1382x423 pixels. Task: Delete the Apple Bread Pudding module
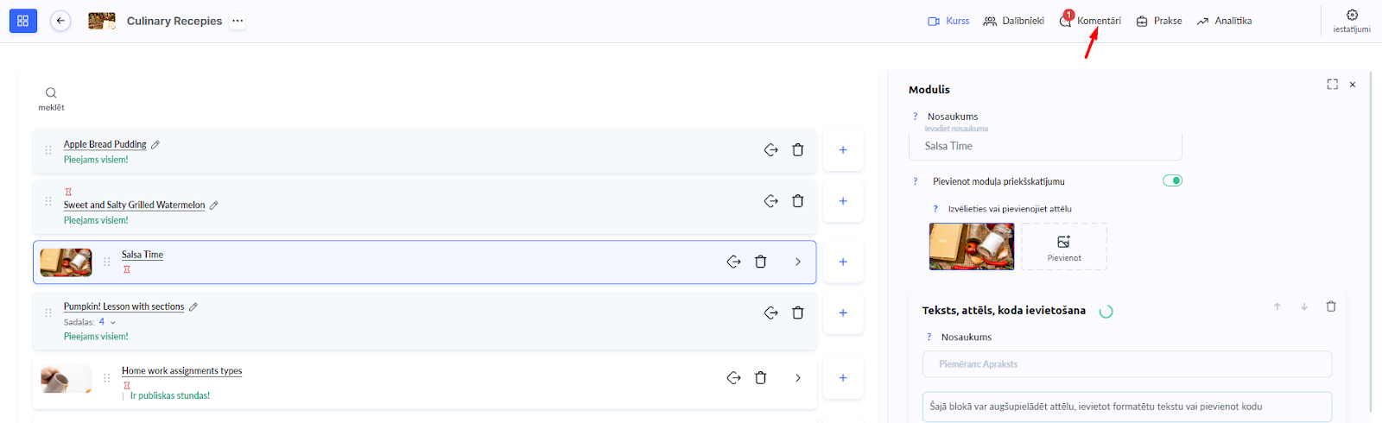(798, 150)
